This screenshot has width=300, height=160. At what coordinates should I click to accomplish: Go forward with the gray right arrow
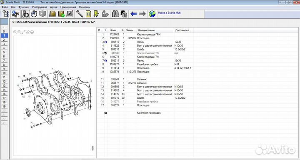(x=142, y=14)
